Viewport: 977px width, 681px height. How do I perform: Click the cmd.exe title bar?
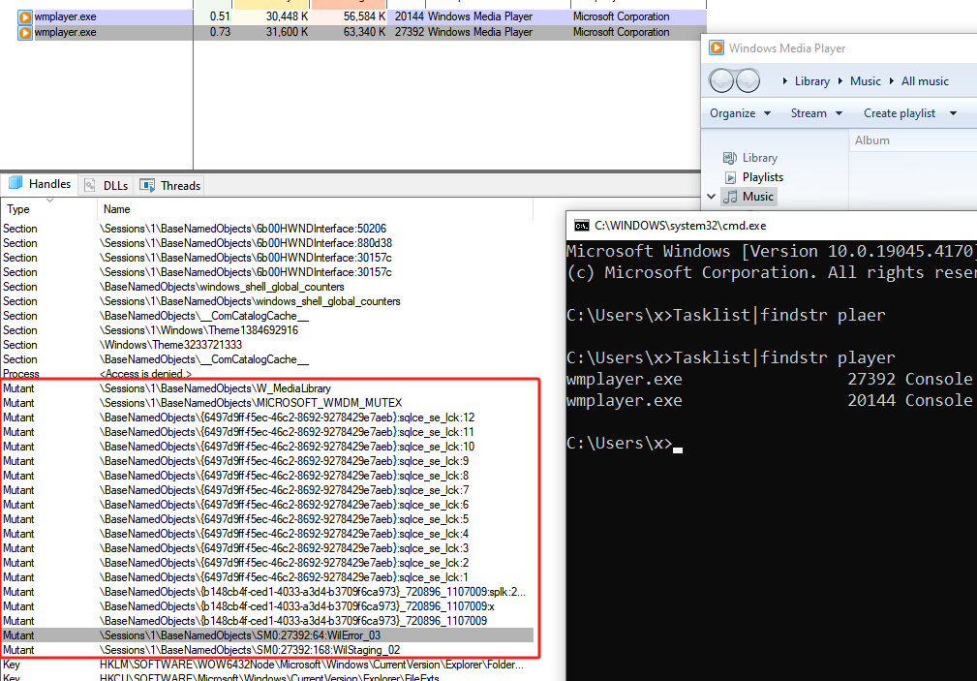coord(772,225)
